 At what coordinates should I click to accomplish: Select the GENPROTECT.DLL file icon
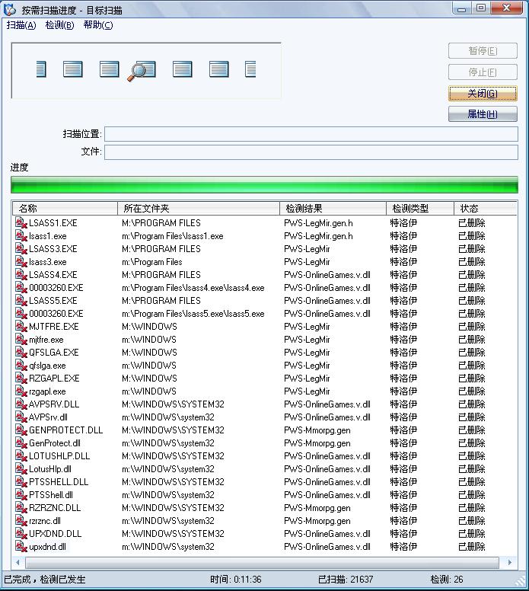(x=21, y=430)
